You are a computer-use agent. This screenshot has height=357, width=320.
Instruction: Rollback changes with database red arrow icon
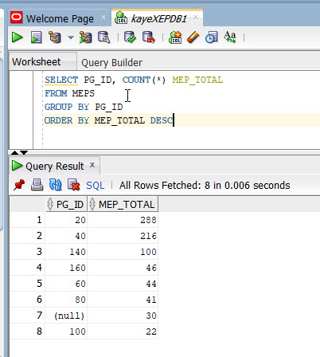point(149,37)
